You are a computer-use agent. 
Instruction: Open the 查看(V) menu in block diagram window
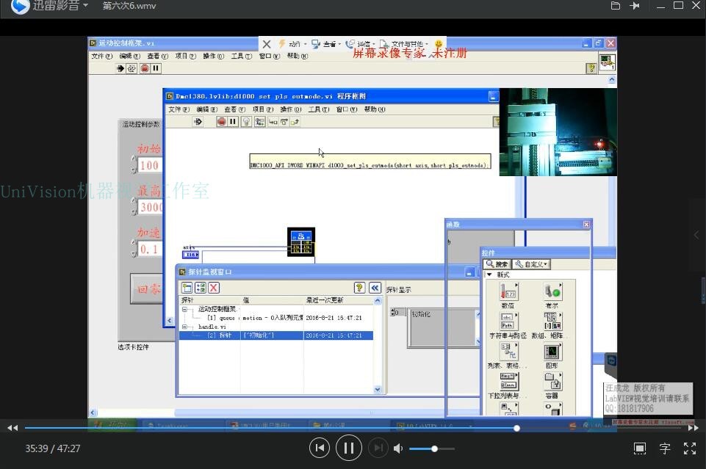(234, 109)
